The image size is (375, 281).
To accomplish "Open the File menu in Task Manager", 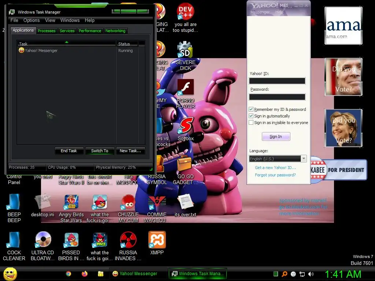I will pyautogui.click(x=14, y=20).
